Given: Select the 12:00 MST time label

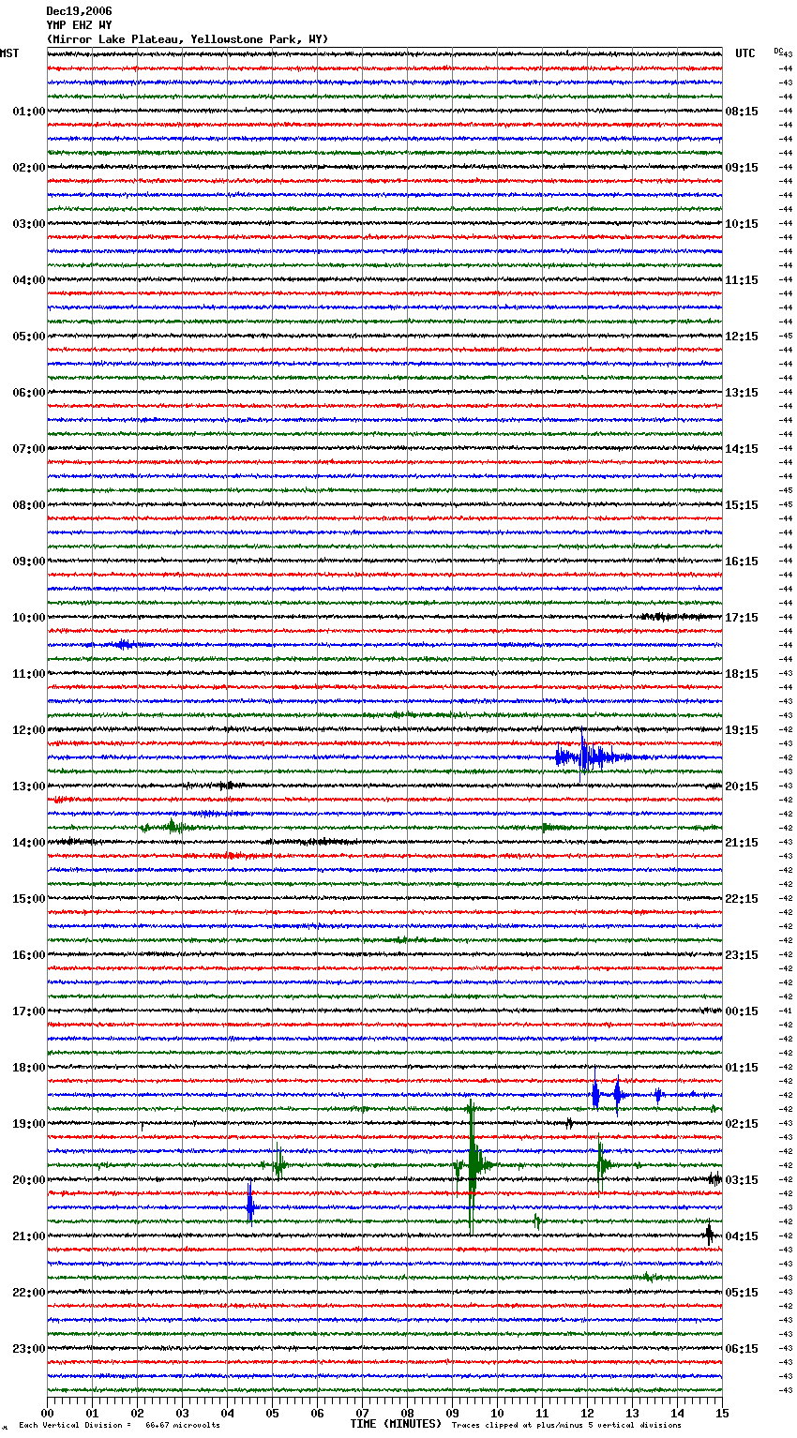Looking at the screenshot, I should pos(29,730).
